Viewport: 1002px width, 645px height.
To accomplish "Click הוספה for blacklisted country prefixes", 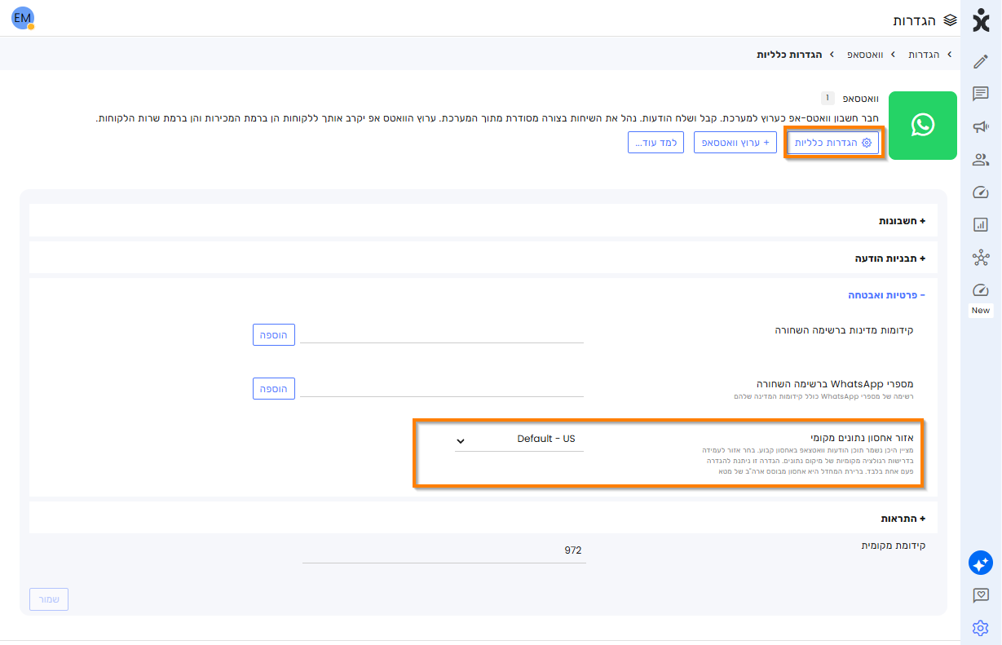I will [273, 334].
